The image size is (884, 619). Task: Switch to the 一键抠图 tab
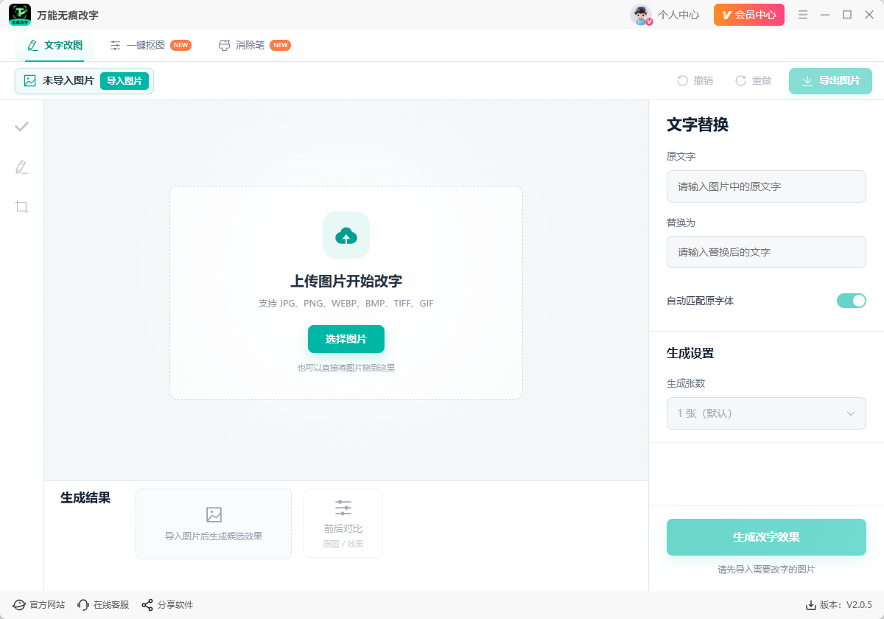click(x=150, y=45)
